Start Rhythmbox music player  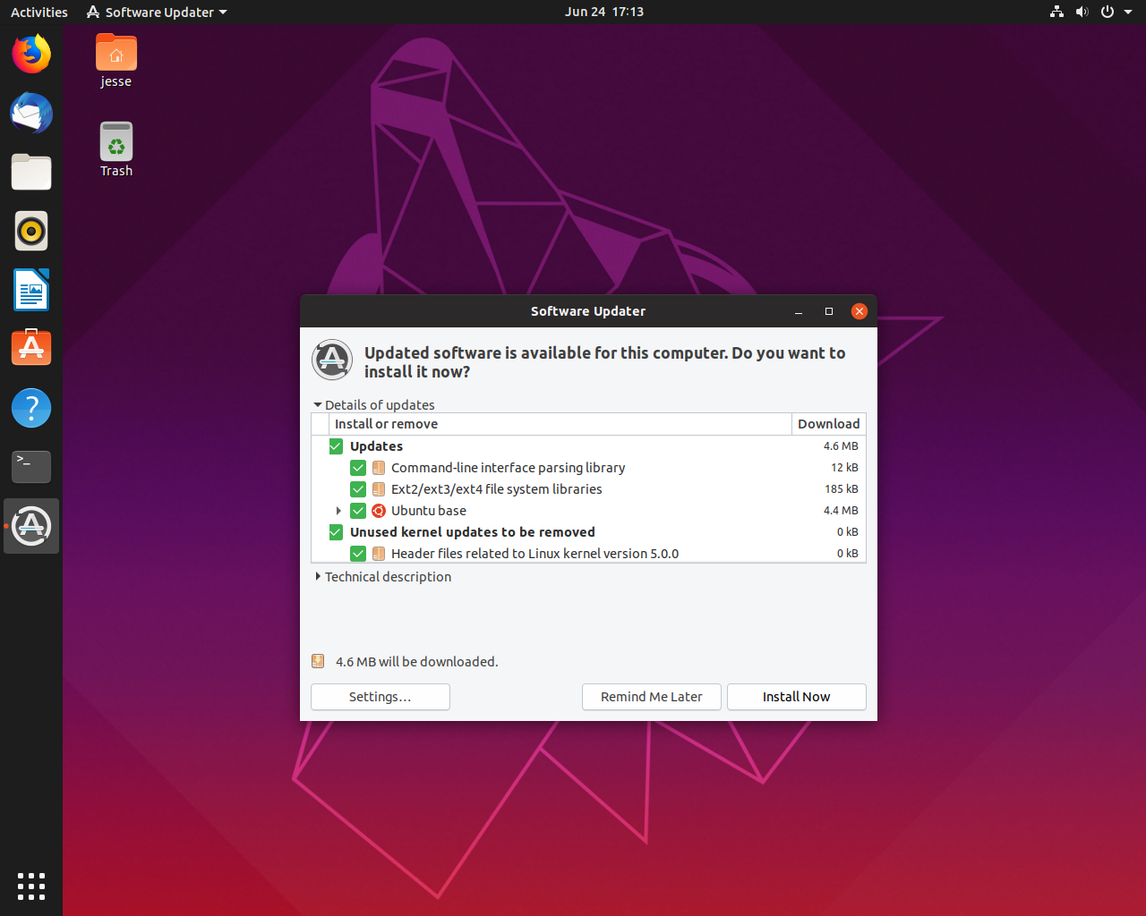click(x=31, y=231)
